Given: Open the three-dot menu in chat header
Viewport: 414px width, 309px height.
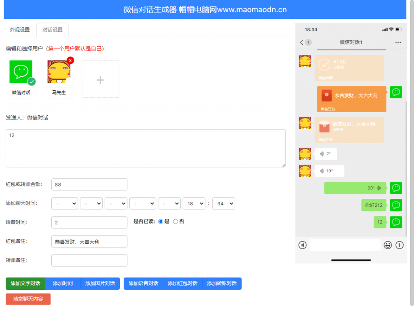Looking at the screenshot, I should (398, 42).
